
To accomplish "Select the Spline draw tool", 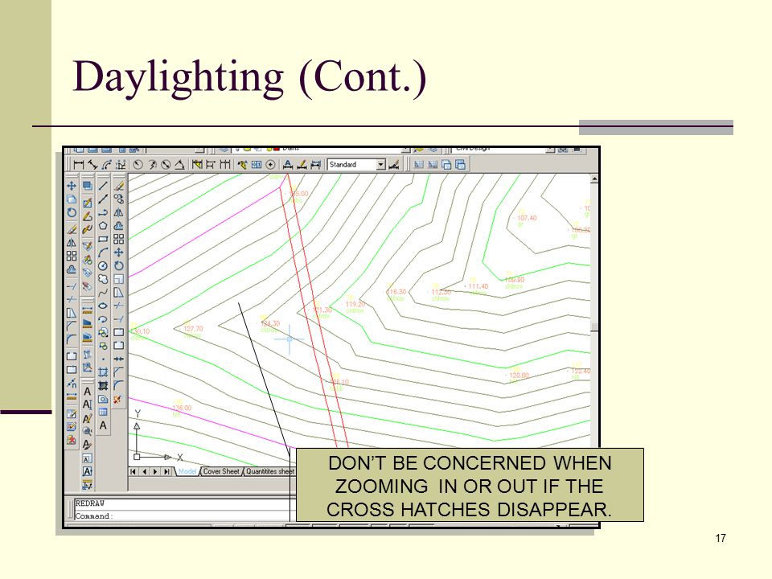I will [103, 292].
